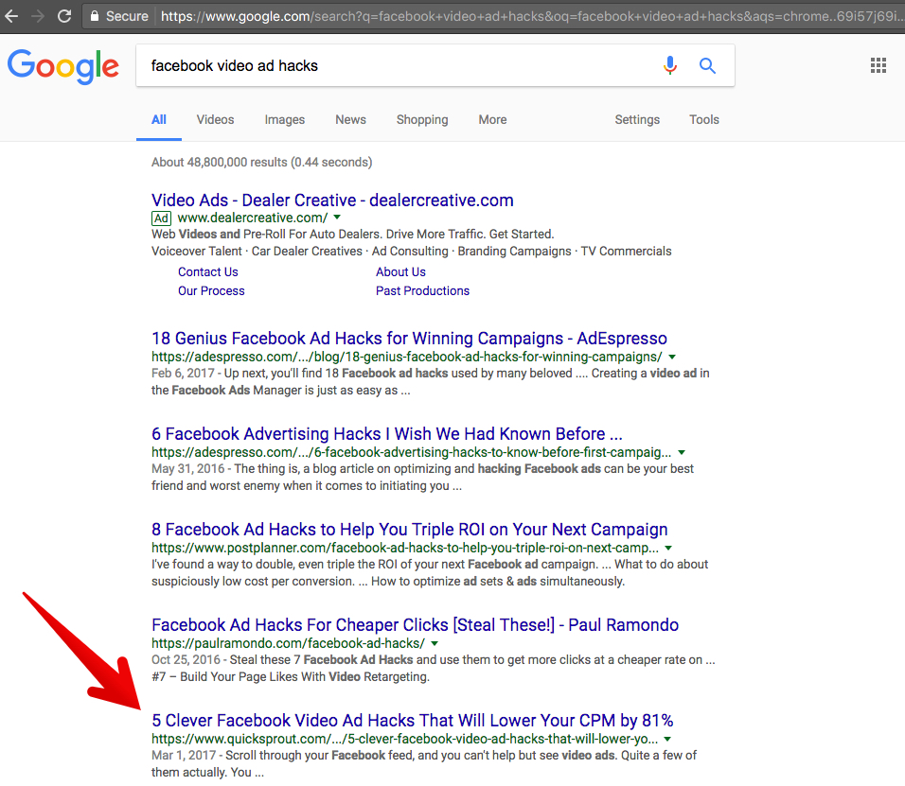The width and height of the screenshot is (905, 786).
Task: Click the Feb 6, 2017 date text
Action: [183, 373]
